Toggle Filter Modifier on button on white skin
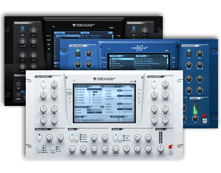 [43, 85]
